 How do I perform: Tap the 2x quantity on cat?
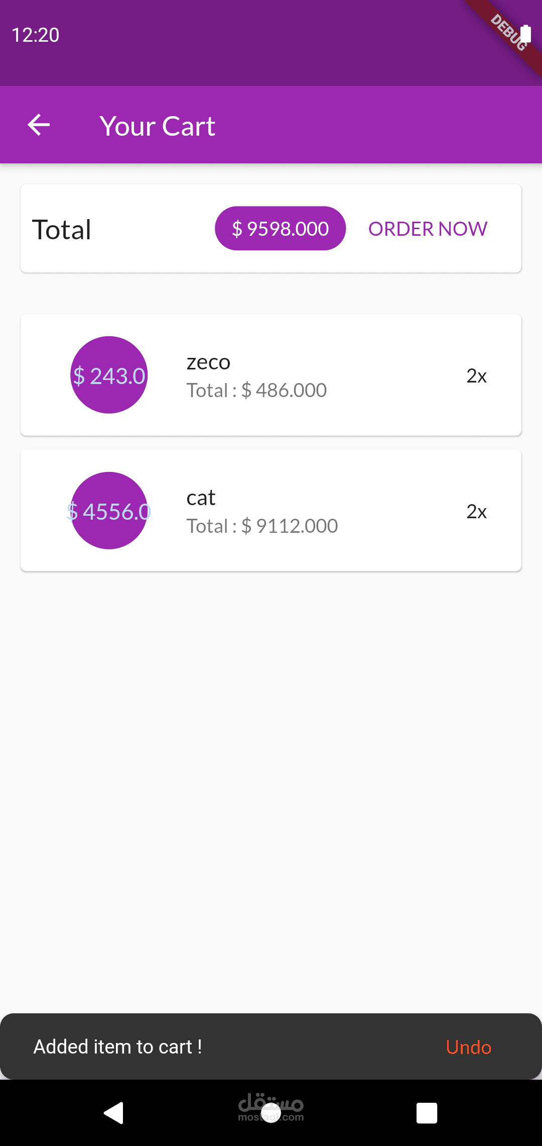(476, 512)
